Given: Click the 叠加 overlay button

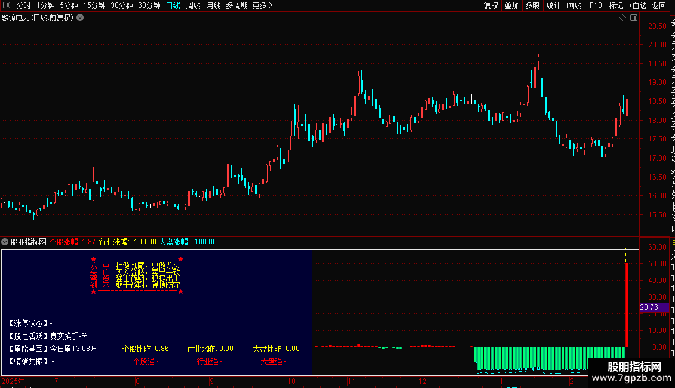Looking at the screenshot, I should point(512,5).
